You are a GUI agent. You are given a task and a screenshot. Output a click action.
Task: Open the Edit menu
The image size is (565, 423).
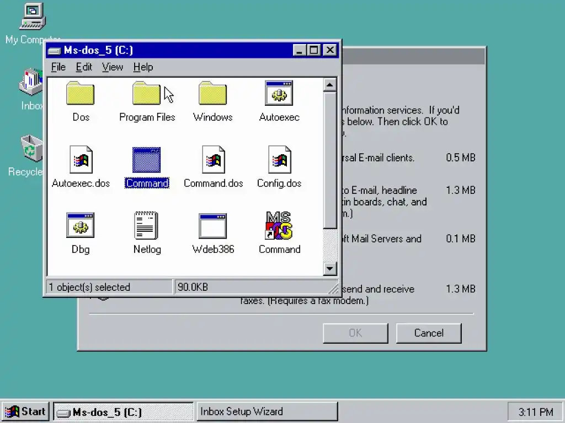[x=84, y=67]
